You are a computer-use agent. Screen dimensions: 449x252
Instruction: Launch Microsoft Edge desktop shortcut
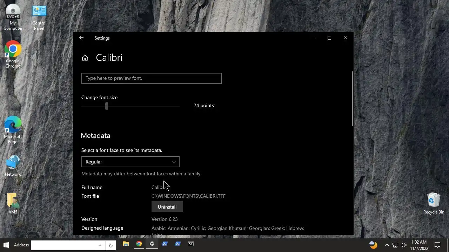(x=13, y=130)
